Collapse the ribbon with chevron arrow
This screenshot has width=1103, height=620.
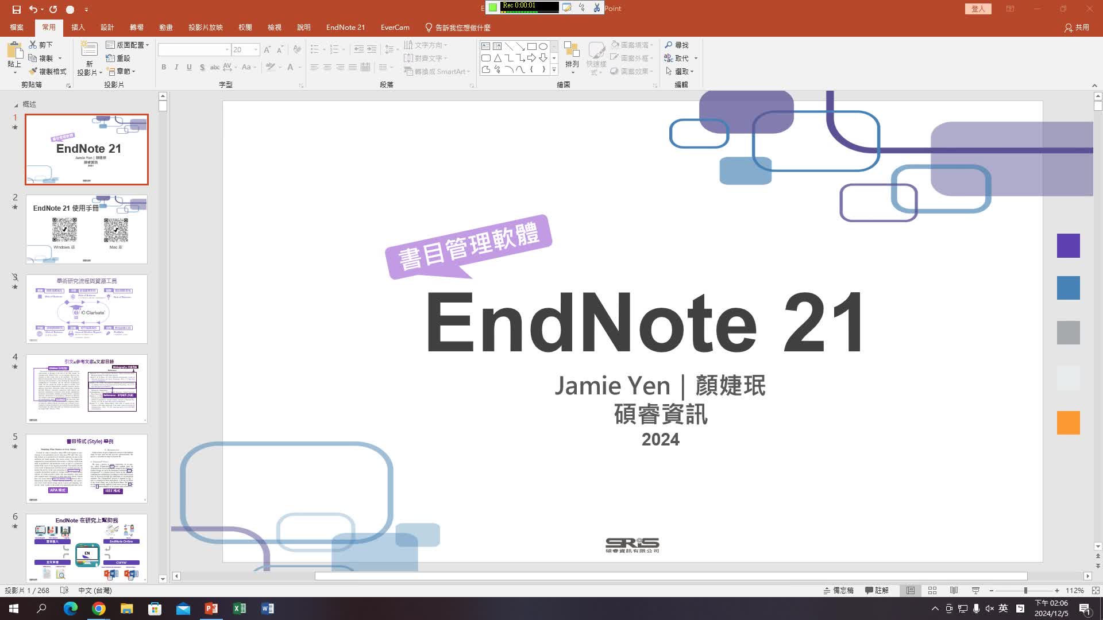coord(1094,86)
